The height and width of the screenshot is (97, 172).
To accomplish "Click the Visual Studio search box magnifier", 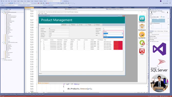I will [61, 1].
